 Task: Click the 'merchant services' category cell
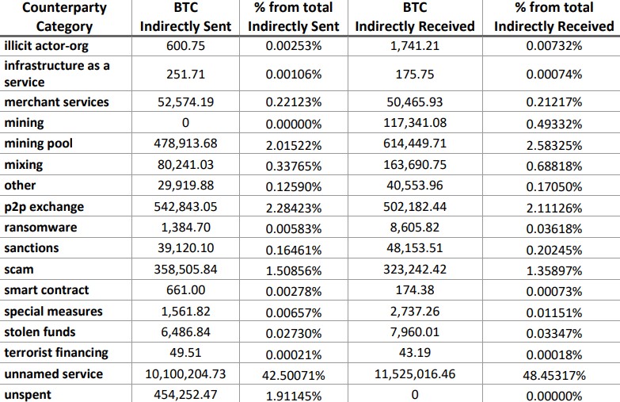(x=57, y=102)
